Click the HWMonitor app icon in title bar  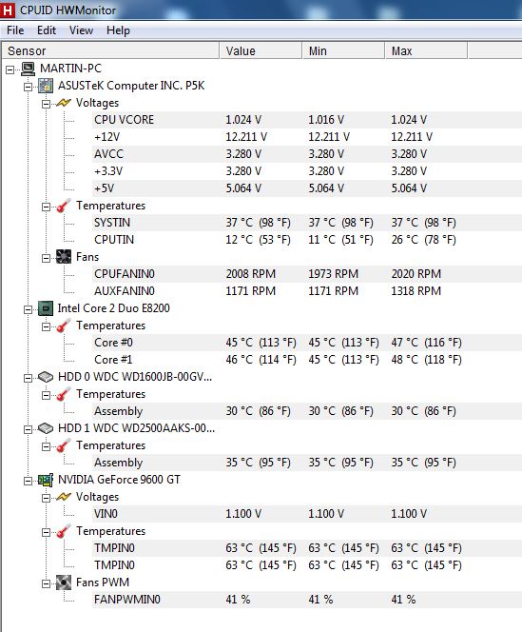(x=8, y=10)
